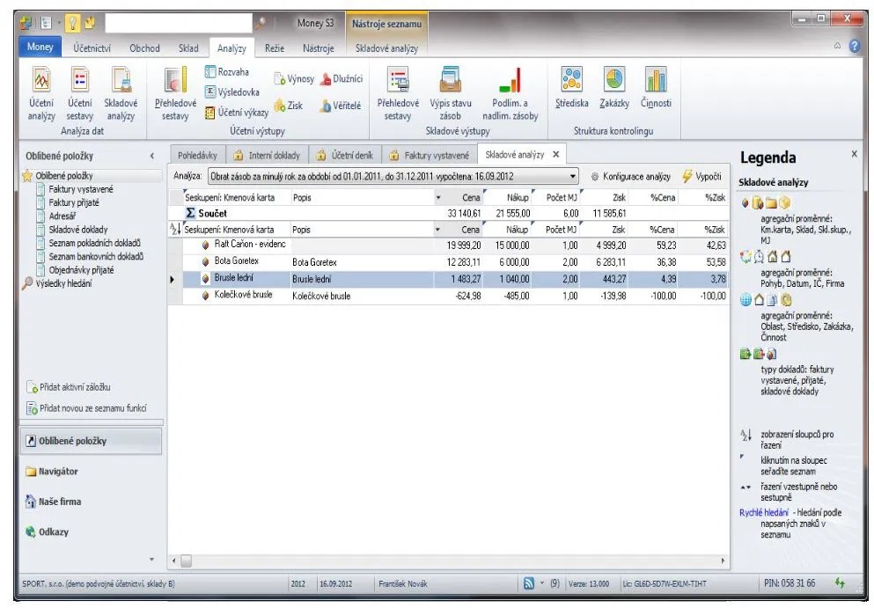Click the Vypočti lightning button

click(x=701, y=177)
